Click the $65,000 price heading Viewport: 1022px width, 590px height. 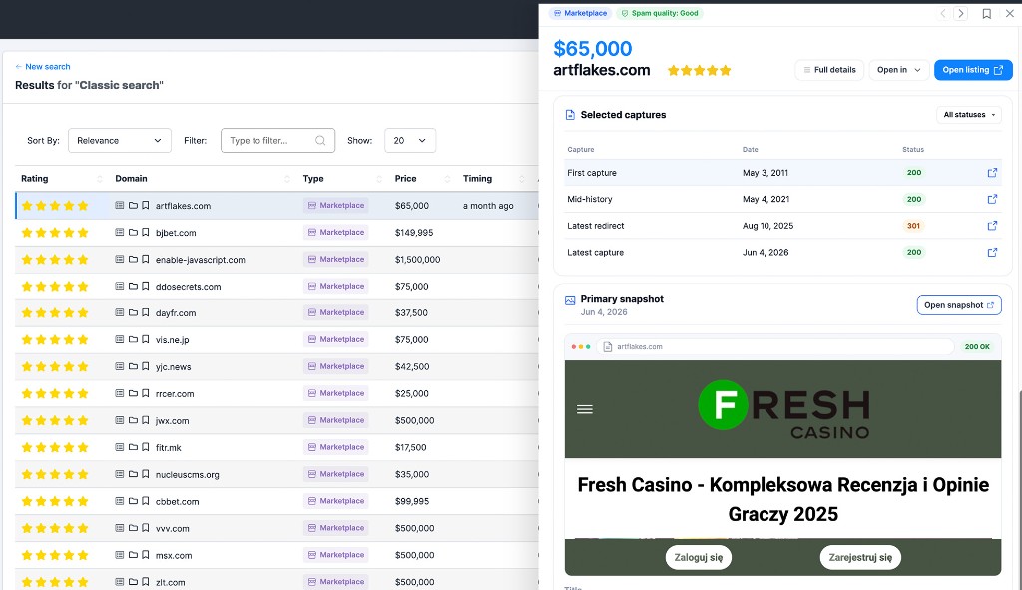point(593,48)
